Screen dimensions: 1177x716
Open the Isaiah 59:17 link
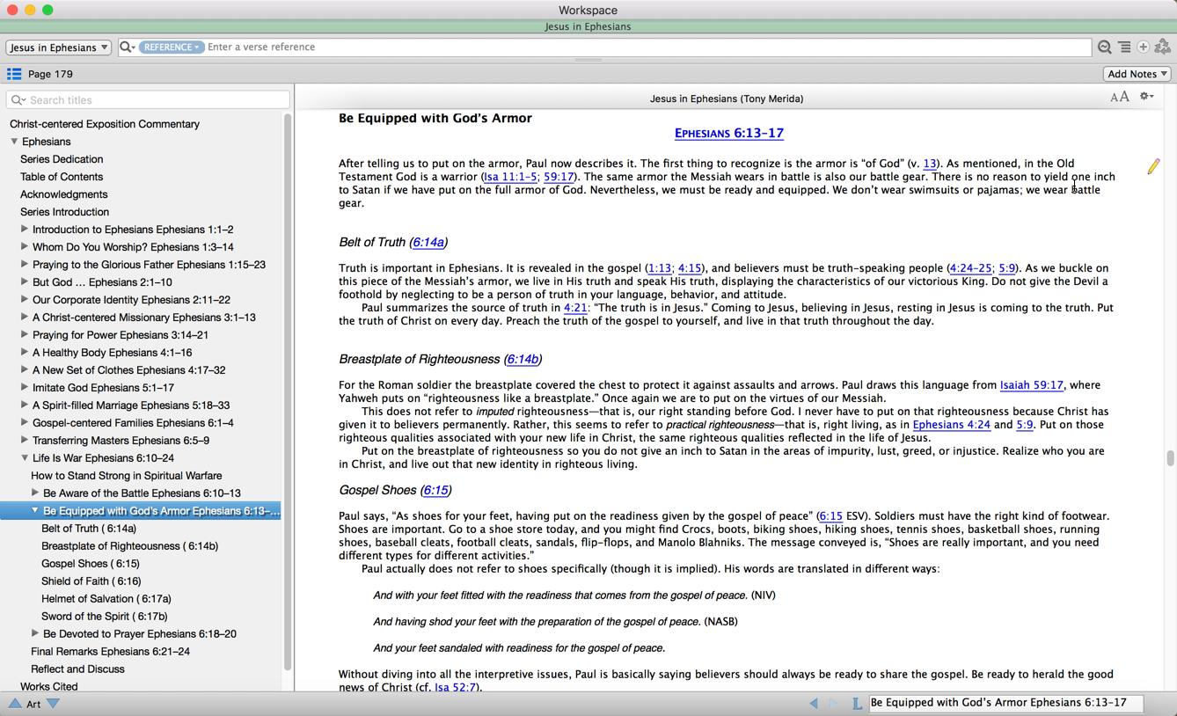click(1032, 385)
